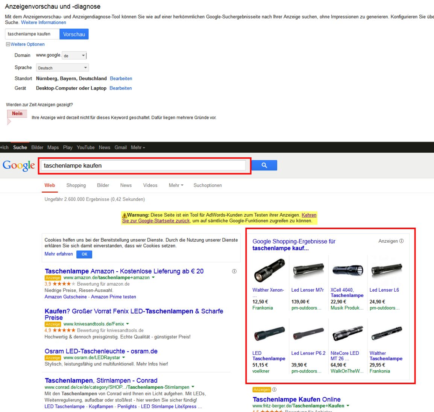This screenshot has height=412, width=434.
Task: Select Suche in the black Google bar
Action: (x=20, y=147)
